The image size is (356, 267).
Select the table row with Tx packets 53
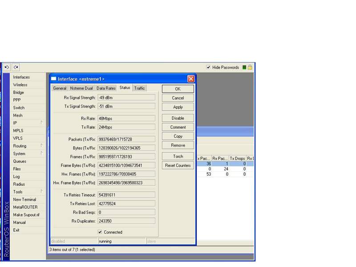[x=225, y=174]
